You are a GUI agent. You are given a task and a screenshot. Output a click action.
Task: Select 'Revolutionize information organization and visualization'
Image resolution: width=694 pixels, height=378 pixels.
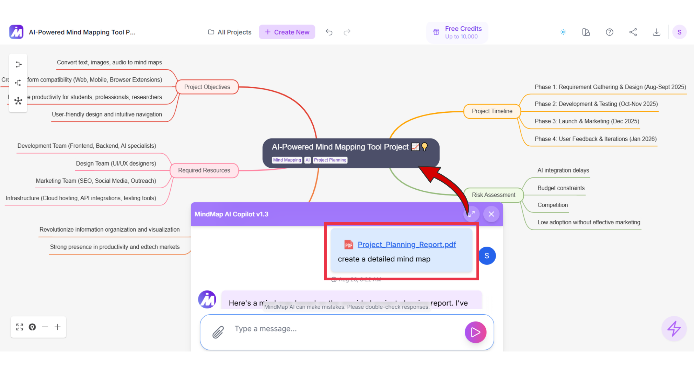110,230
